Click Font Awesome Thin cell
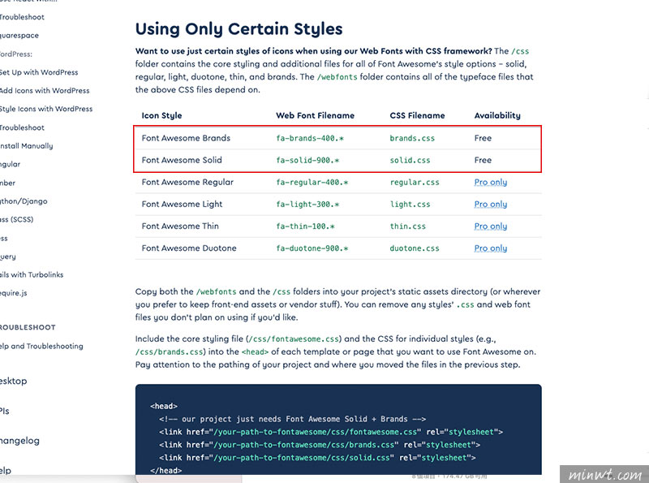 (180, 226)
